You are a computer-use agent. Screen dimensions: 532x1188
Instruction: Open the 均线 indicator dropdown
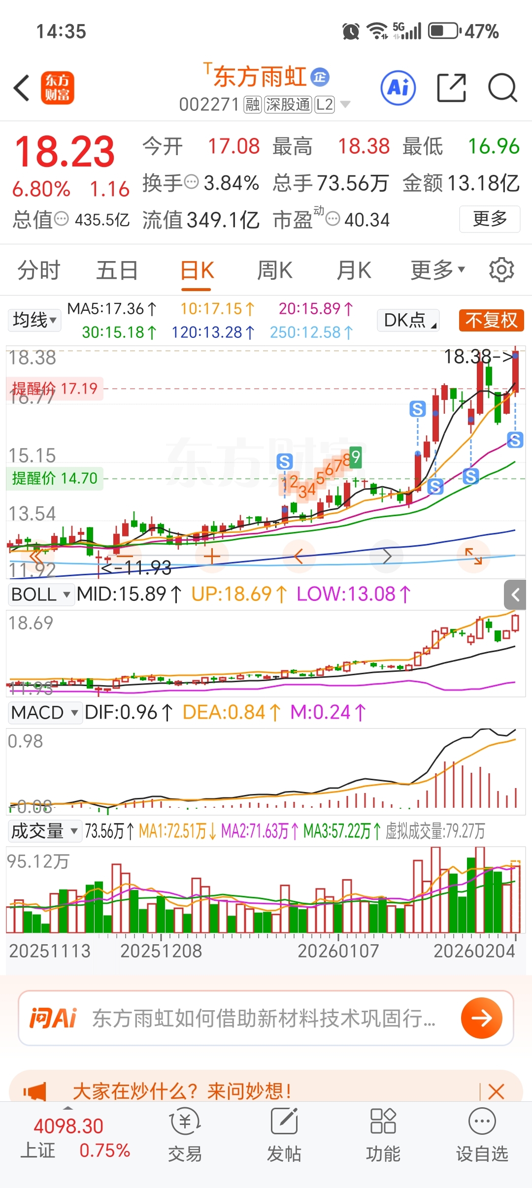point(34,320)
